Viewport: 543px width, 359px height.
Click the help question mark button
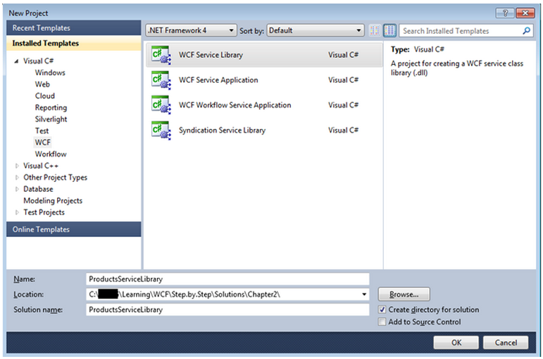coord(505,13)
